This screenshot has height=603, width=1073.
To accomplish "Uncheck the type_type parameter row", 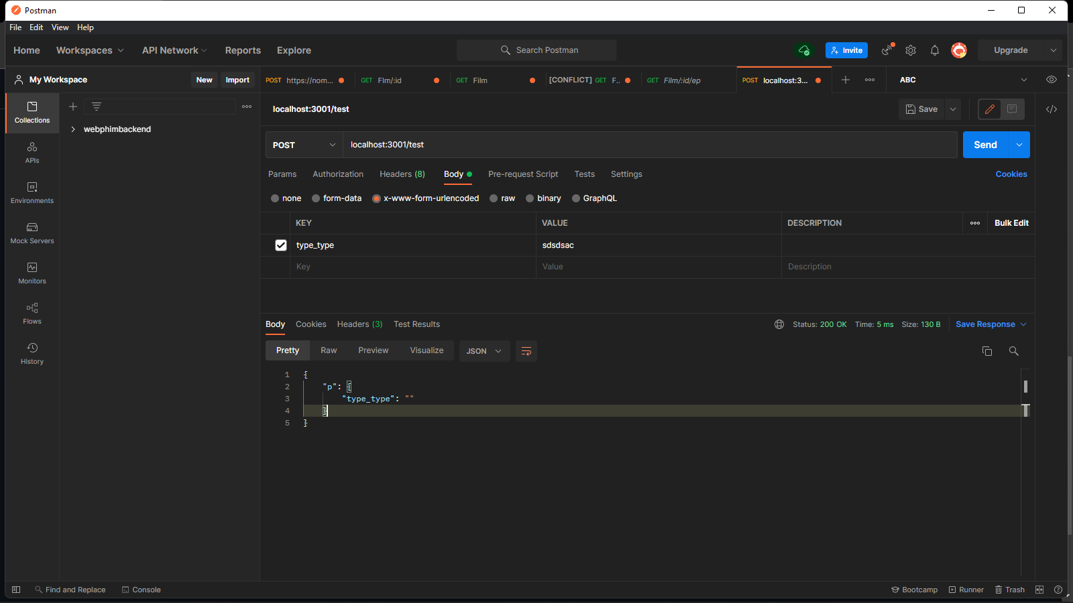I will click(280, 245).
